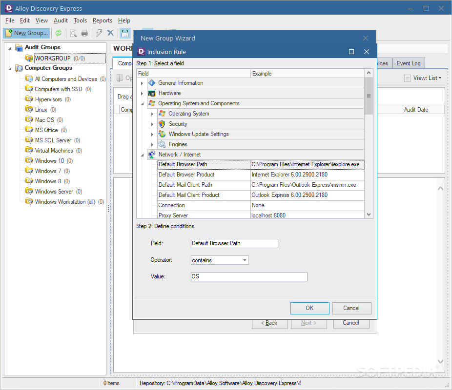
Task: Expand the Windows Update Settings node
Action: click(152, 135)
